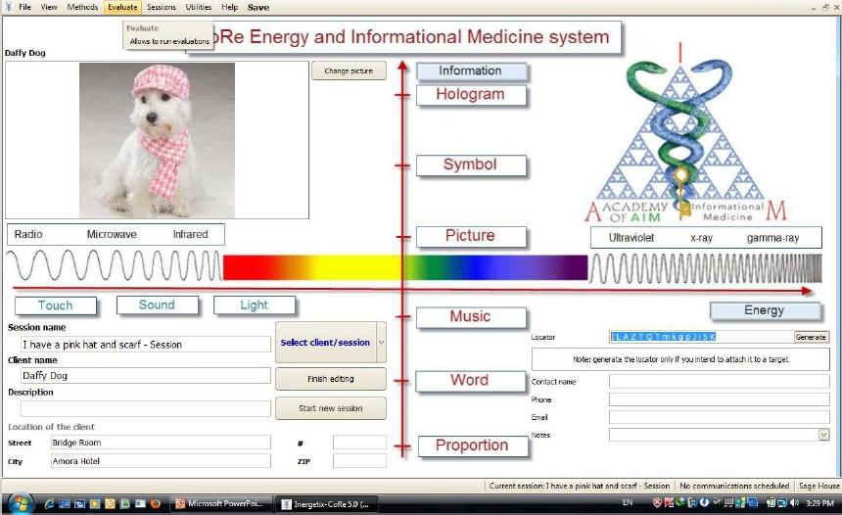Click the Start new session button
842x515 pixels.
pos(331,408)
